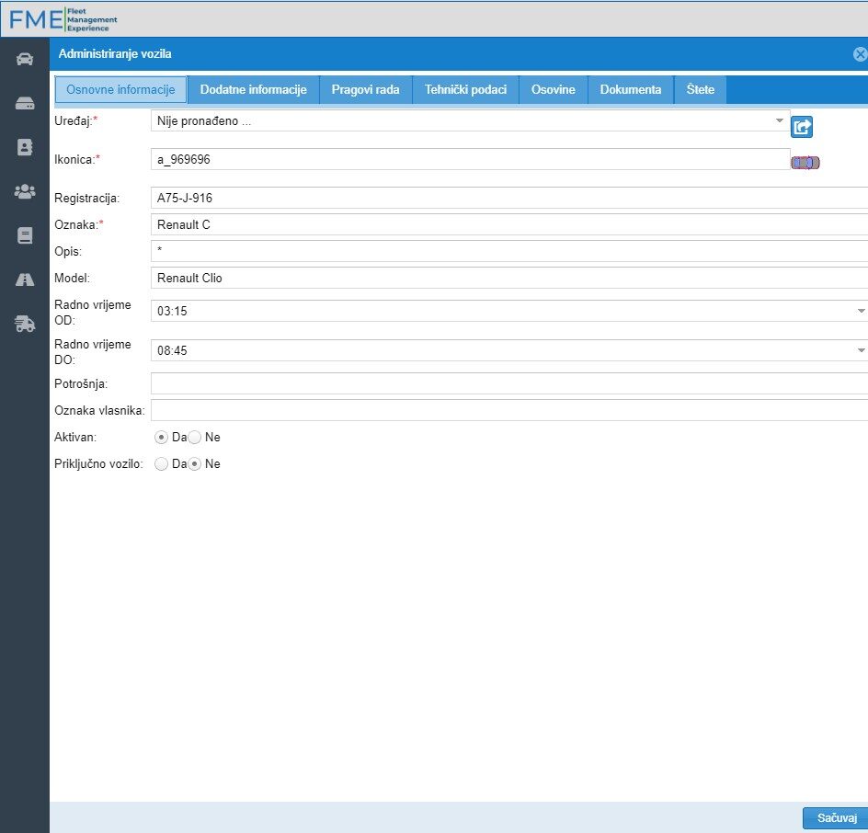This screenshot has height=833, width=868.
Task: Click the export icon next to Uređaj
Action: point(801,127)
